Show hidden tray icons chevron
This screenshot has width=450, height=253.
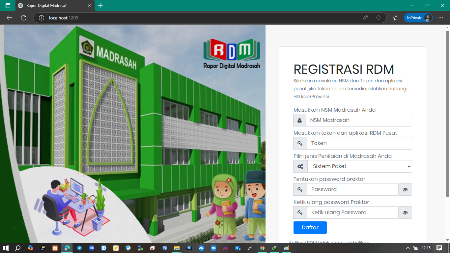(408, 248)
